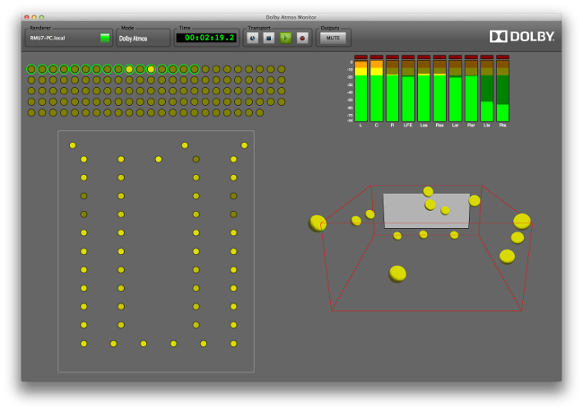Click the Lsr channel level meter
This screenshot has height=411, width=583.
pos(455,91)
